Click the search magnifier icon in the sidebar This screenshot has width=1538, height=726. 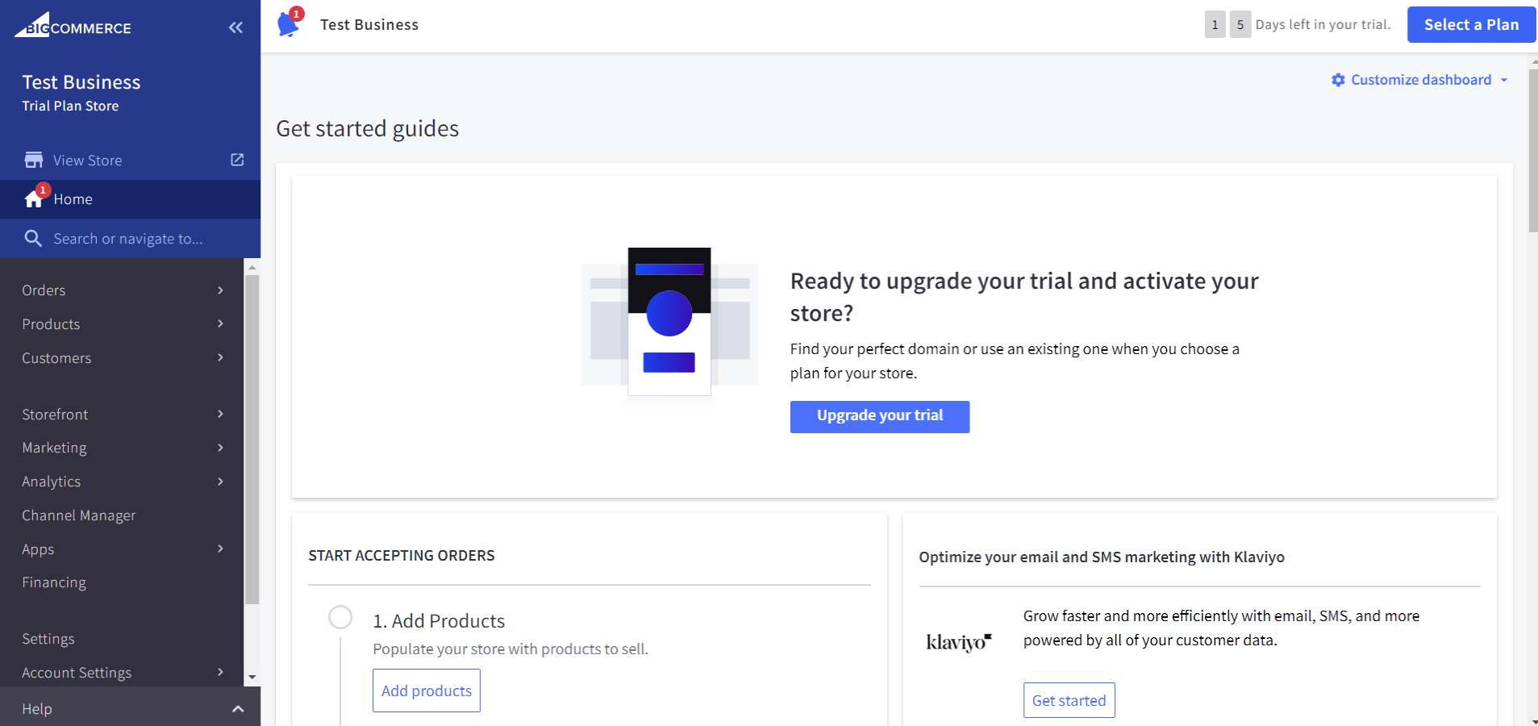tap(33, 238)
